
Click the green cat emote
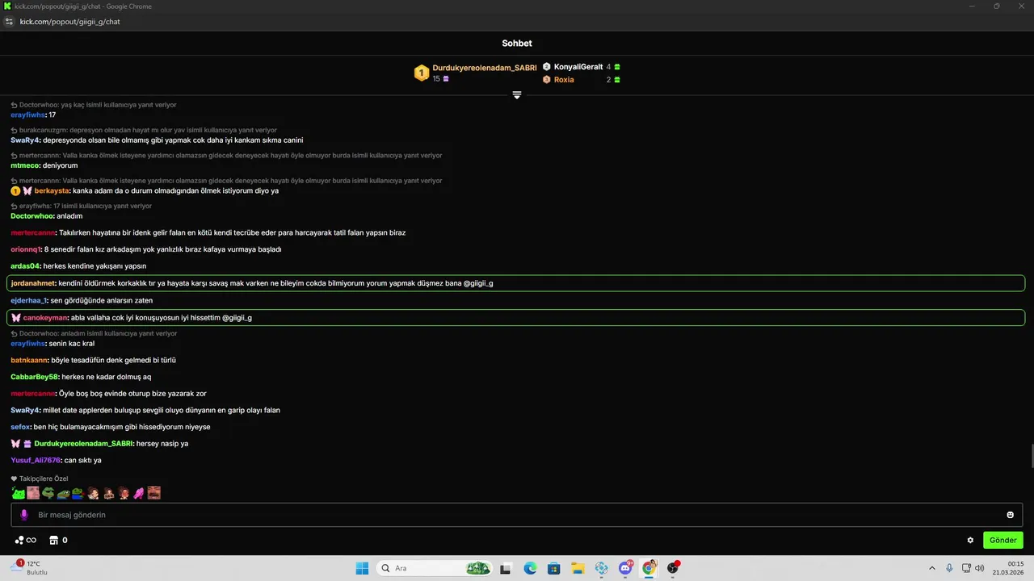18,493
